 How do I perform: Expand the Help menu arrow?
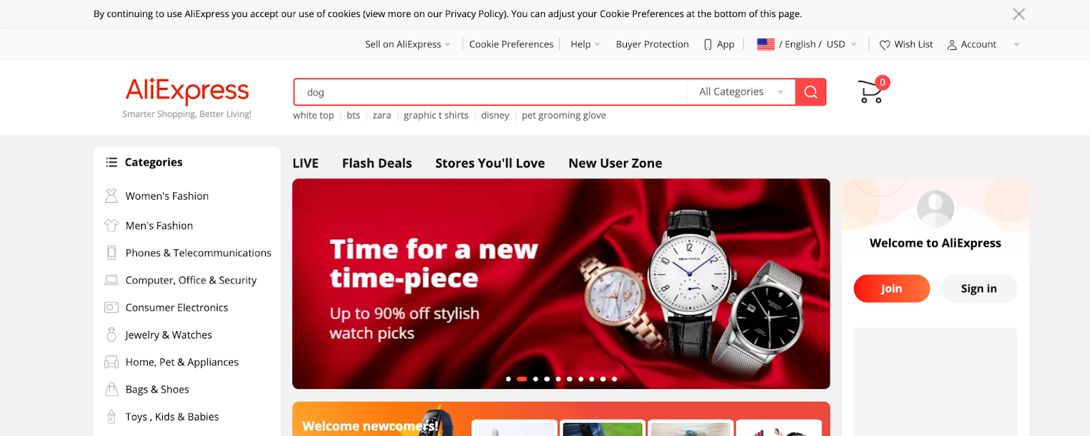597,45
